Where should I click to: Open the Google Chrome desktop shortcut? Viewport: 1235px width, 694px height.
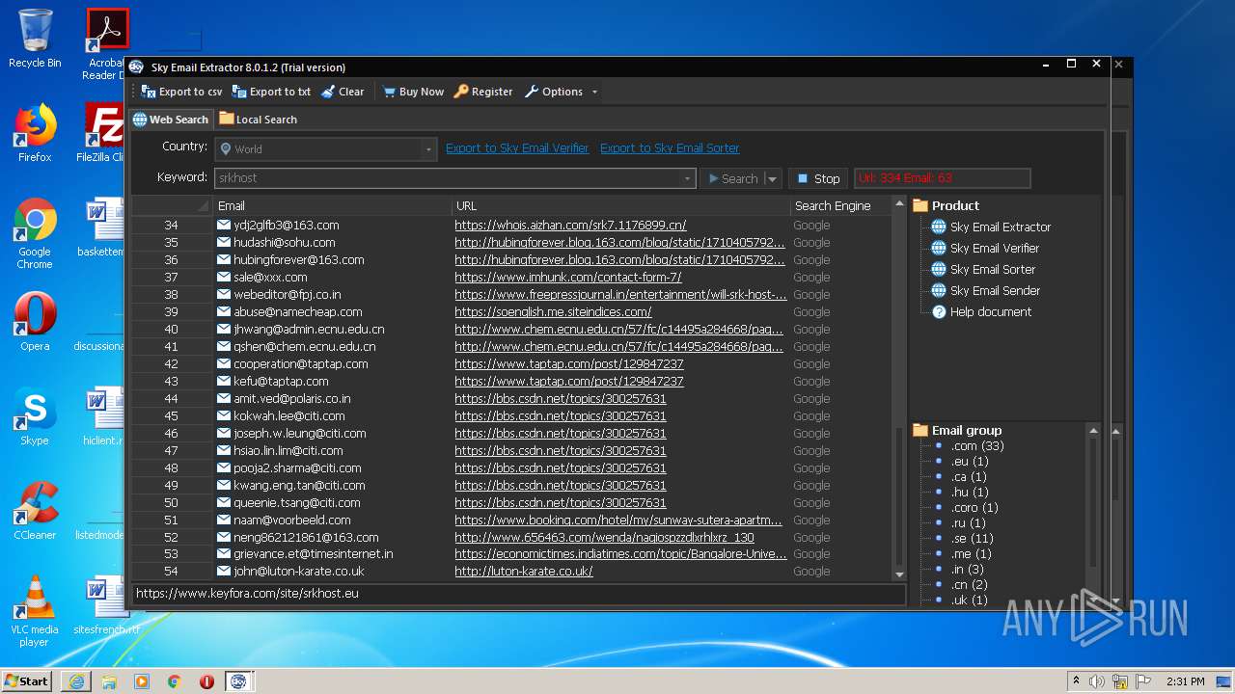tap(35, 233)
